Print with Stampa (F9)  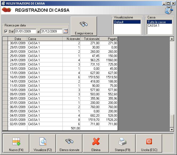pyautogui.click(x=123, y=143)
